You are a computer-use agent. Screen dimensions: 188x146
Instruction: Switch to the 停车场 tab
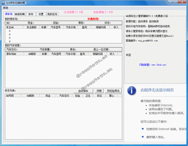[9, 14]
